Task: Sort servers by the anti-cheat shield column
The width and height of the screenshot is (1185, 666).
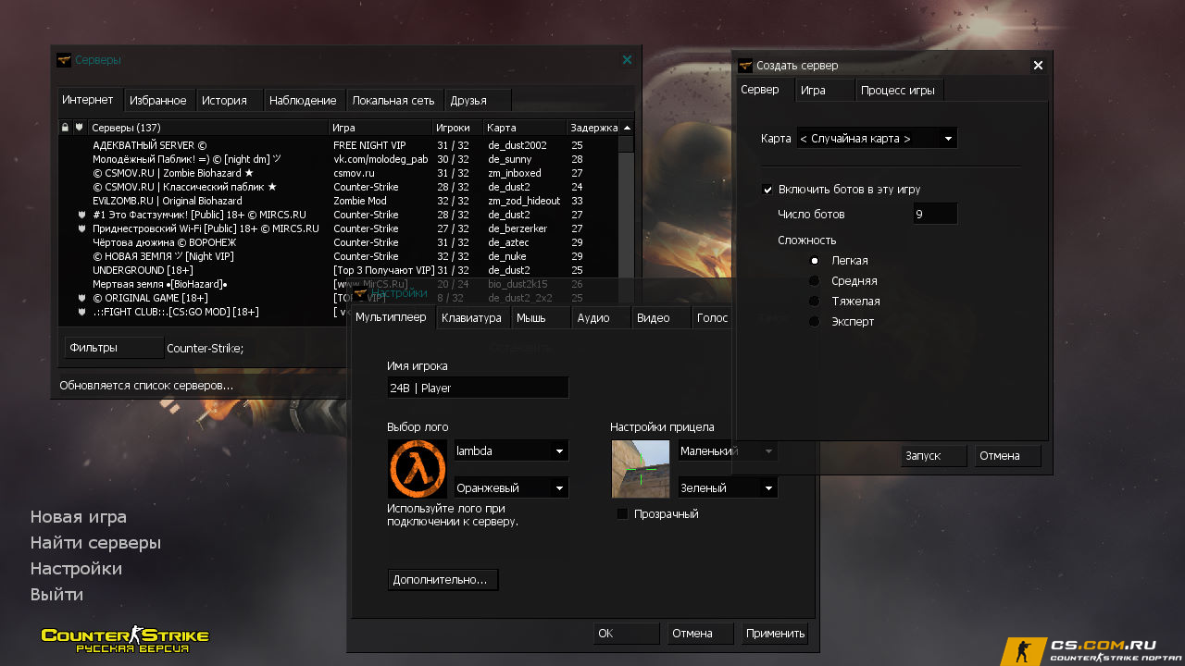Action: [x=80, y=128]
